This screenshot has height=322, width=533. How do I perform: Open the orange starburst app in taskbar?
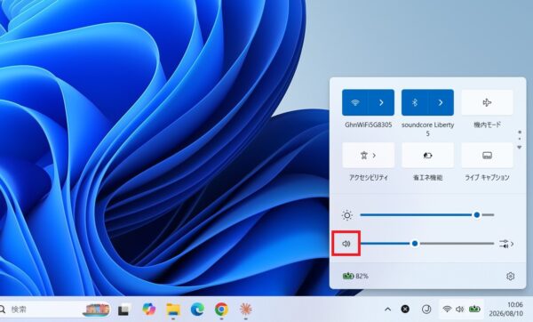pyautogui.click(x=245, y=309)
